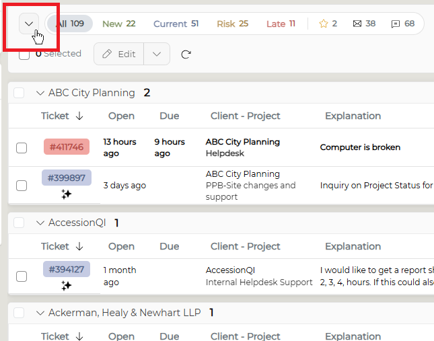Click the refresh icon beside Edit
The image size is (434, 341).
coord(186,54)
